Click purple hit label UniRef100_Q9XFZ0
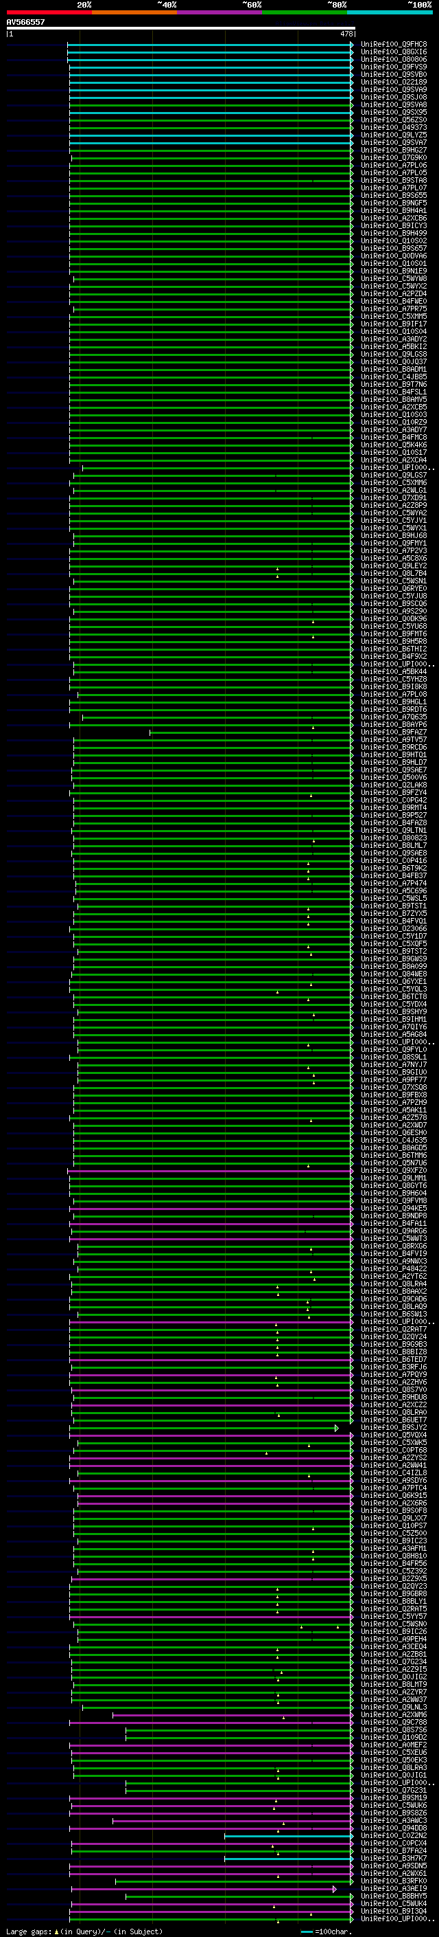Image resolution: width=439 pixels, height=1937 pixels. [x=394, y=1170]
